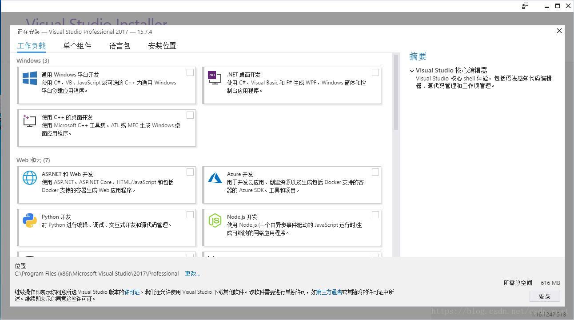Click the Web 和云 (7) section heading

click(x=33, y=160)
